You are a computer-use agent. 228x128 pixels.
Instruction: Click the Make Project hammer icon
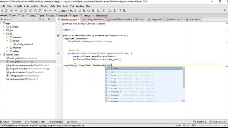pos(55,11)
